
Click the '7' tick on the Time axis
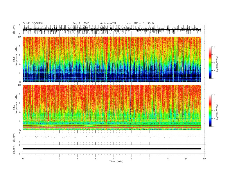coord(150,159)
